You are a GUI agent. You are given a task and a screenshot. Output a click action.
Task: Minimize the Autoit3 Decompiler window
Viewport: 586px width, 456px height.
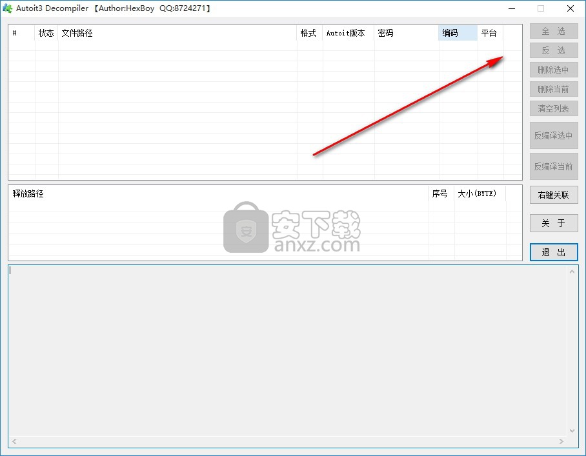click(512, 8)
